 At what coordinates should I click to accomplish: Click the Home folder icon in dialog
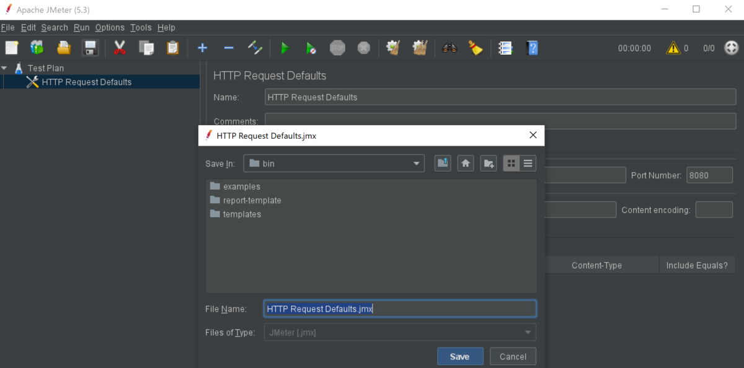point(466,164)
